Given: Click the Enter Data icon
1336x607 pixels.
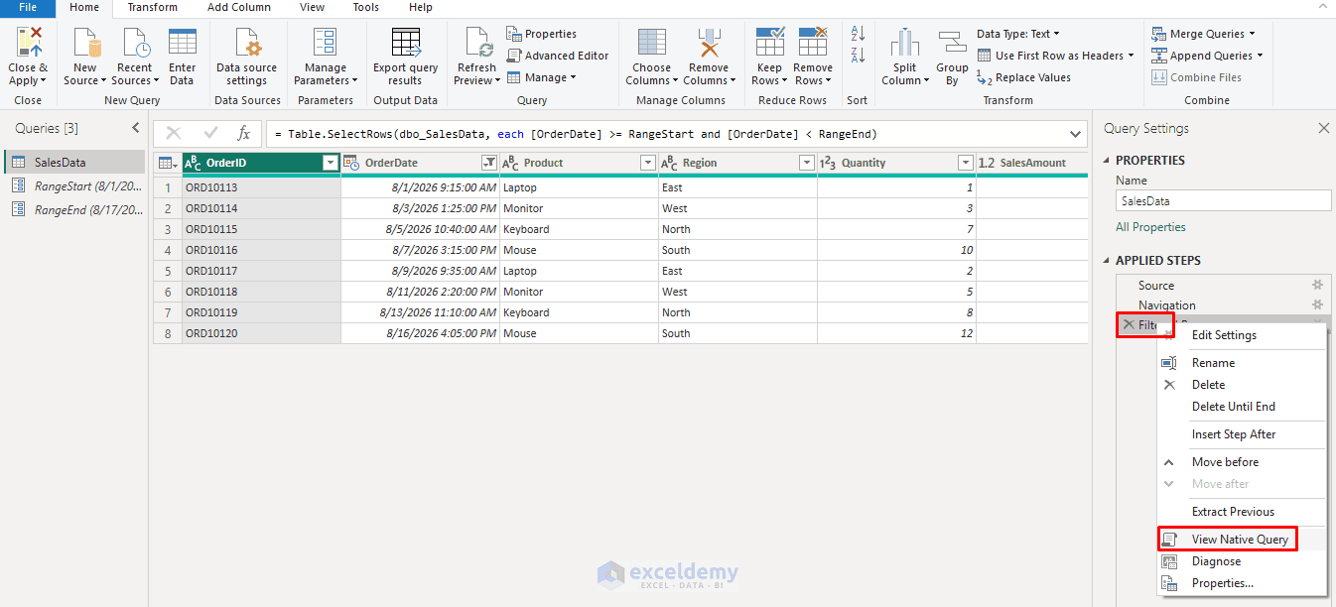Looking at the screenshot, I should coord(182,43).
